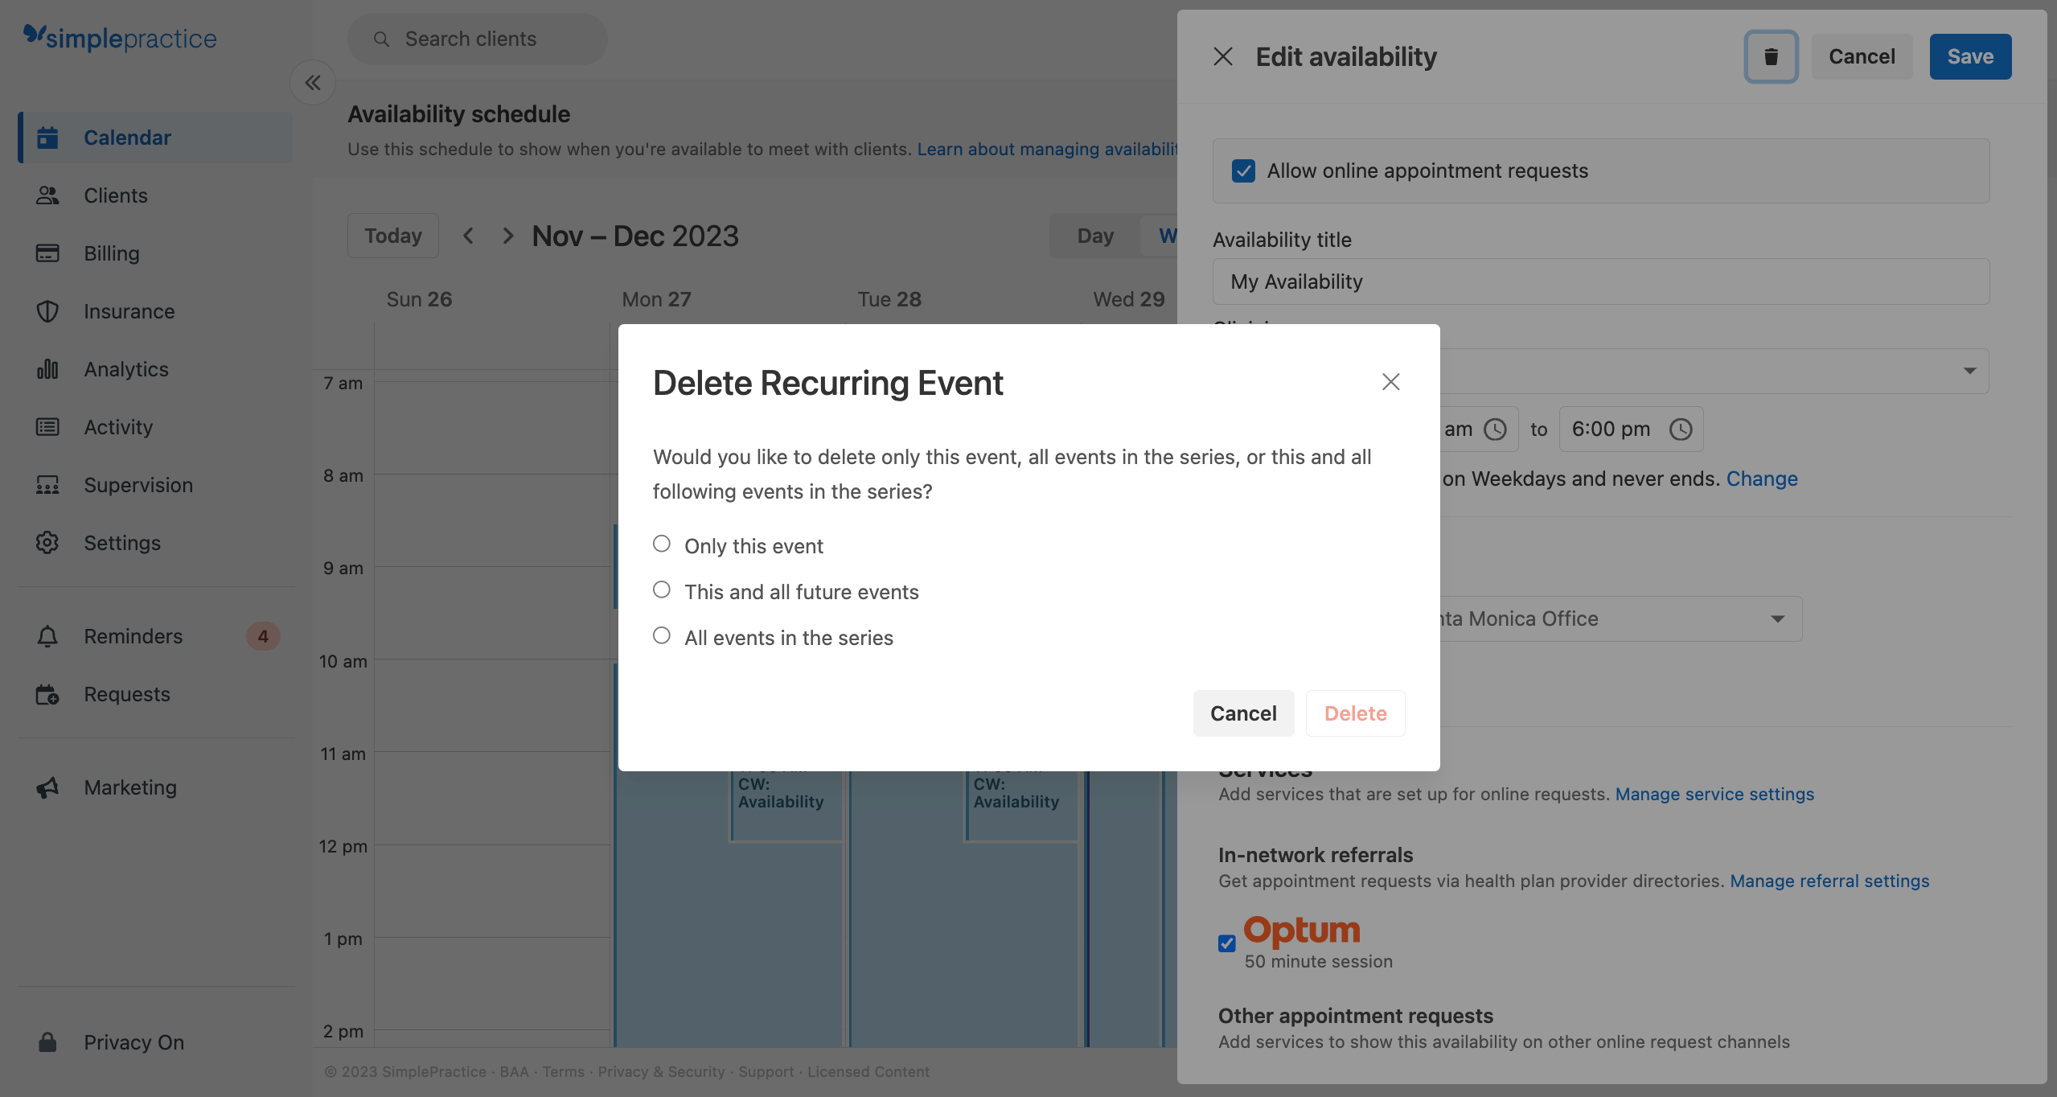Open the clinician dropdown arrow
Screen dimensions: 2057x1097
coord(1969,371)
